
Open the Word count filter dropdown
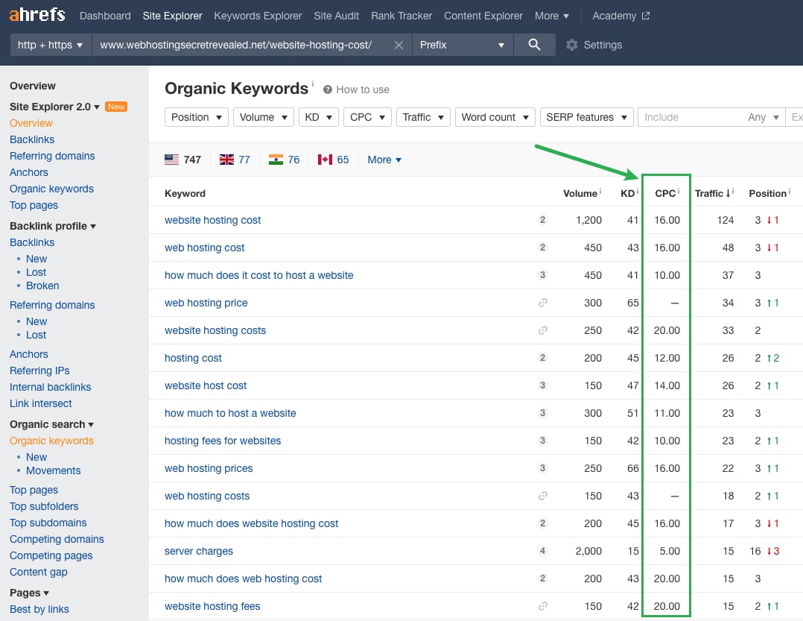495,117
